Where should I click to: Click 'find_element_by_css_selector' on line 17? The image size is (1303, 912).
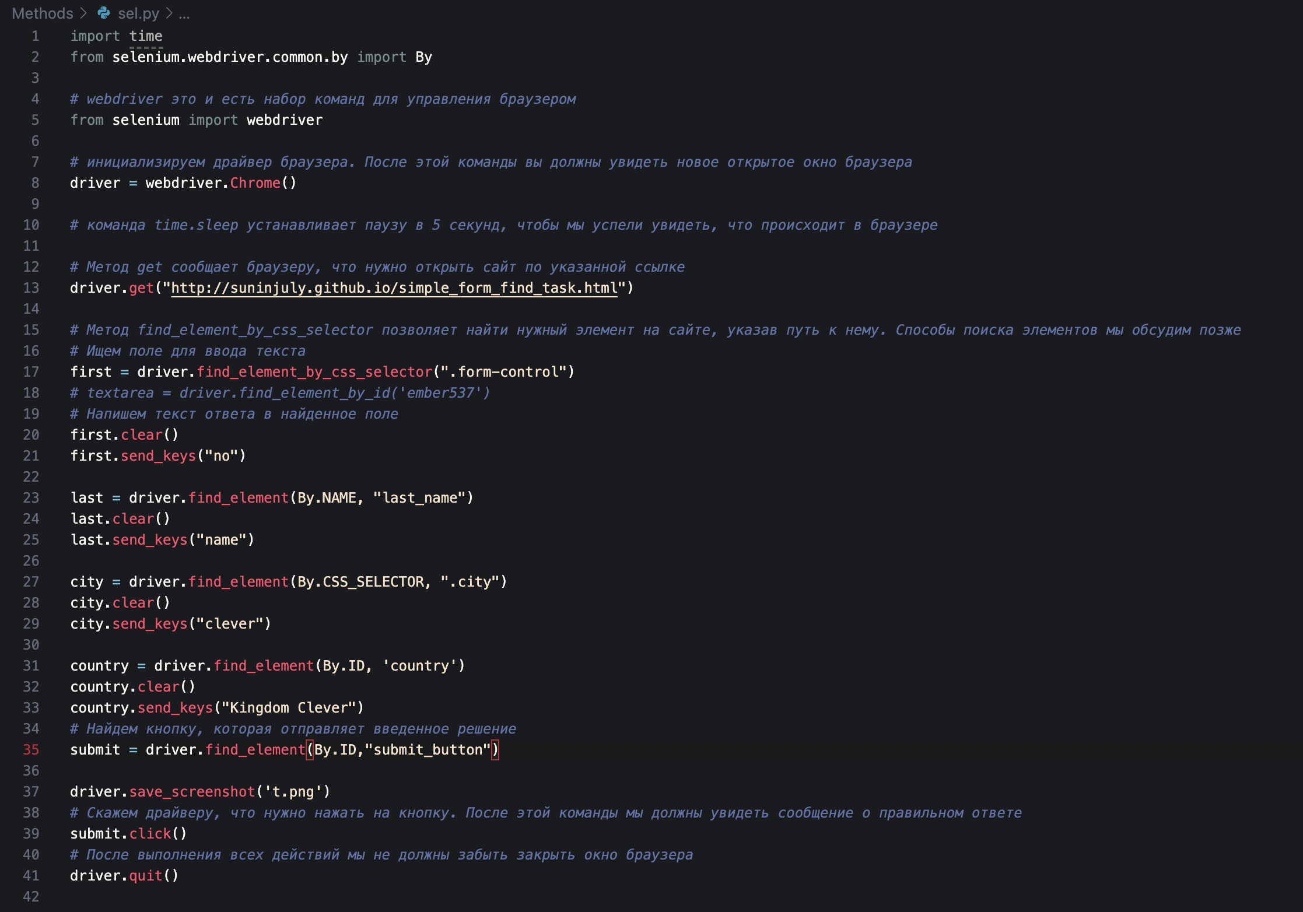click(314, 372)
